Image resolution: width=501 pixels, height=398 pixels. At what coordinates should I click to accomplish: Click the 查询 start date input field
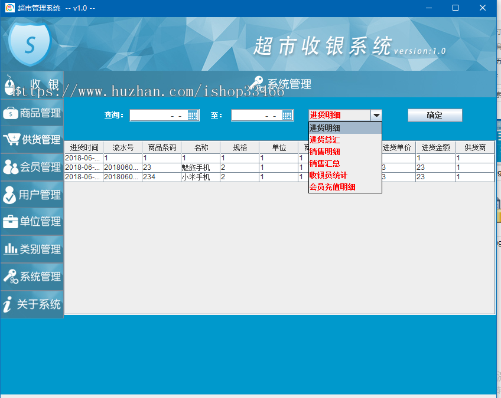159,115
